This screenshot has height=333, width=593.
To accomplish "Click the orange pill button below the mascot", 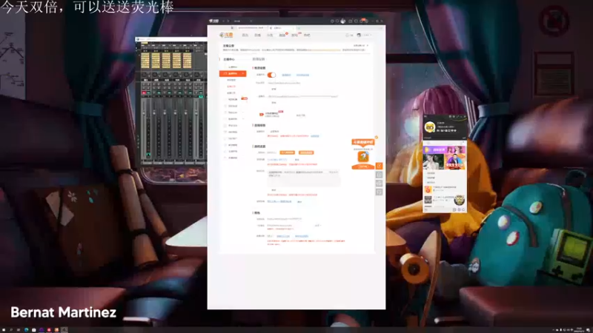I will pos(363,166).
